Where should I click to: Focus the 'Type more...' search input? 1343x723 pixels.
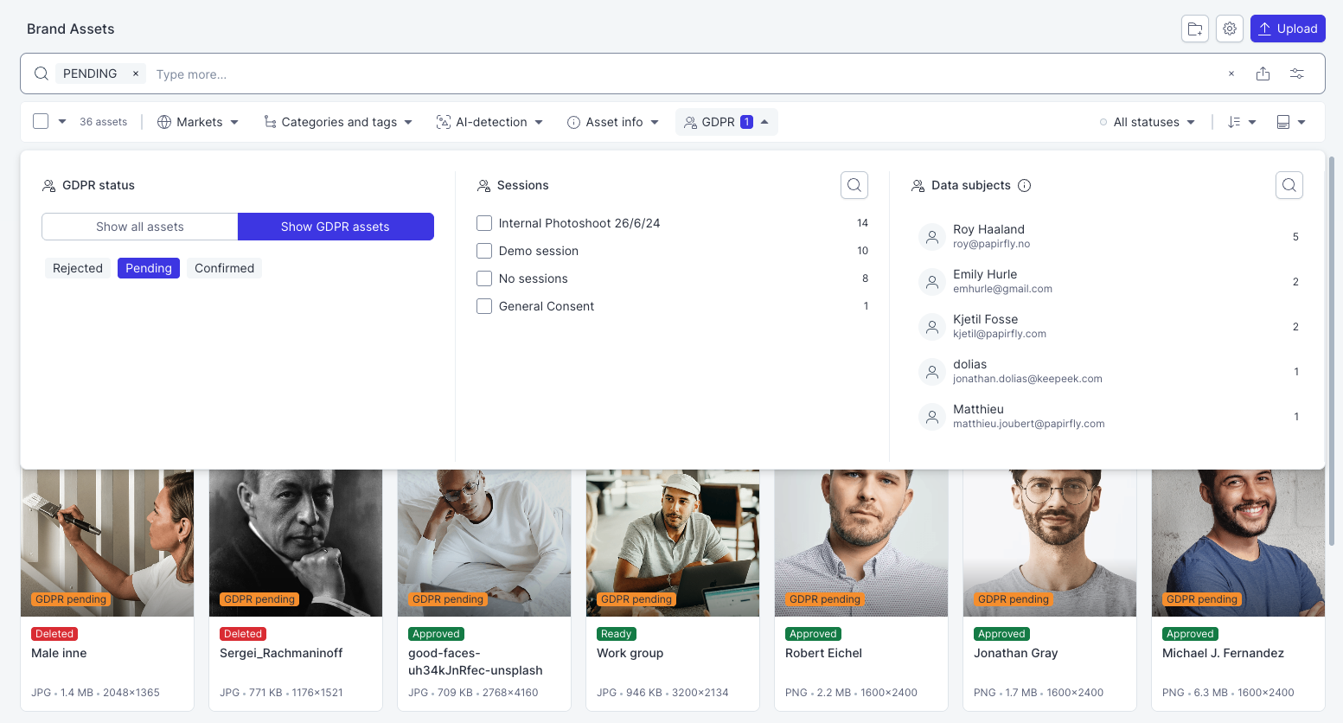tap(683, 74)
